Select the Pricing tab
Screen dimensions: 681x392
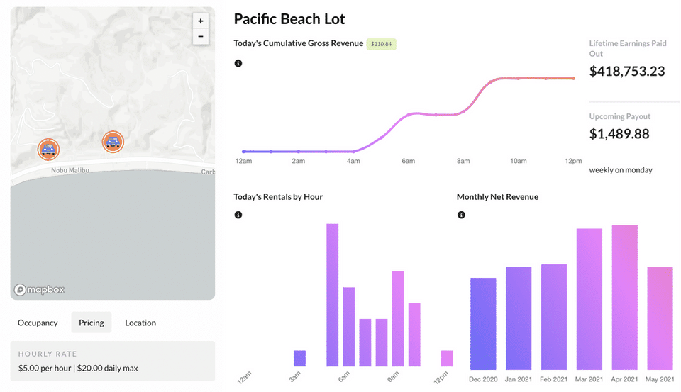[92, 323]
